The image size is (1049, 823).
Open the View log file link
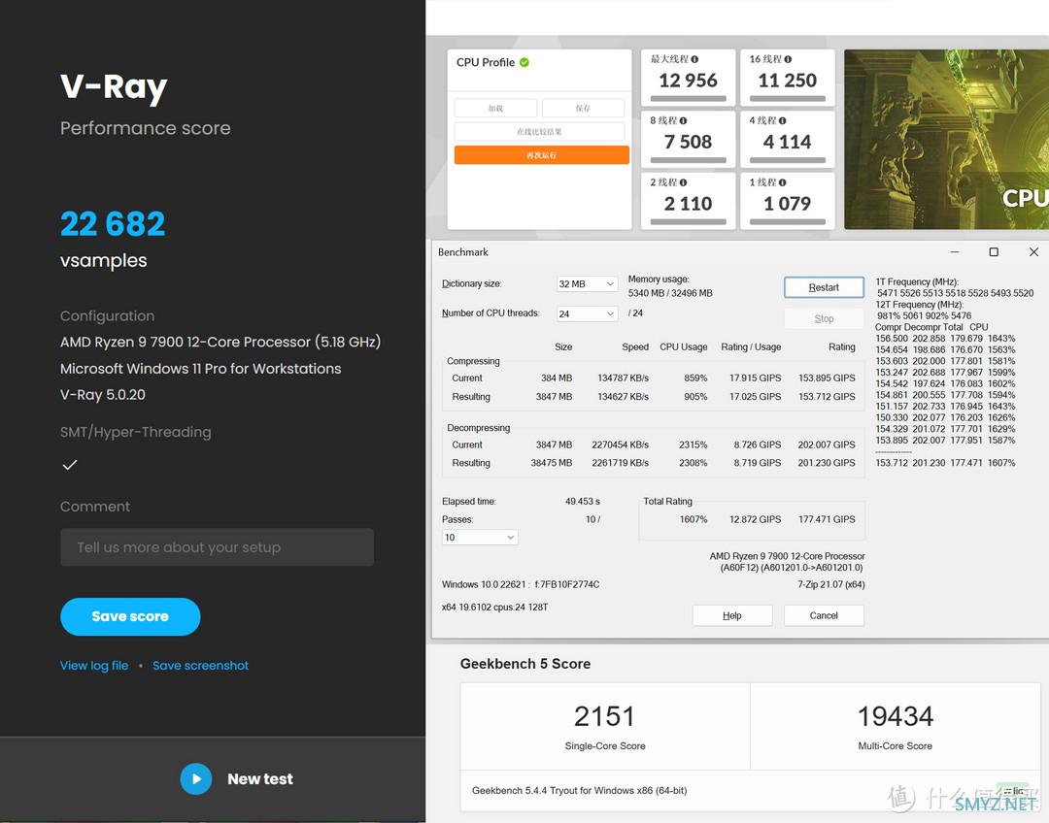94,665
